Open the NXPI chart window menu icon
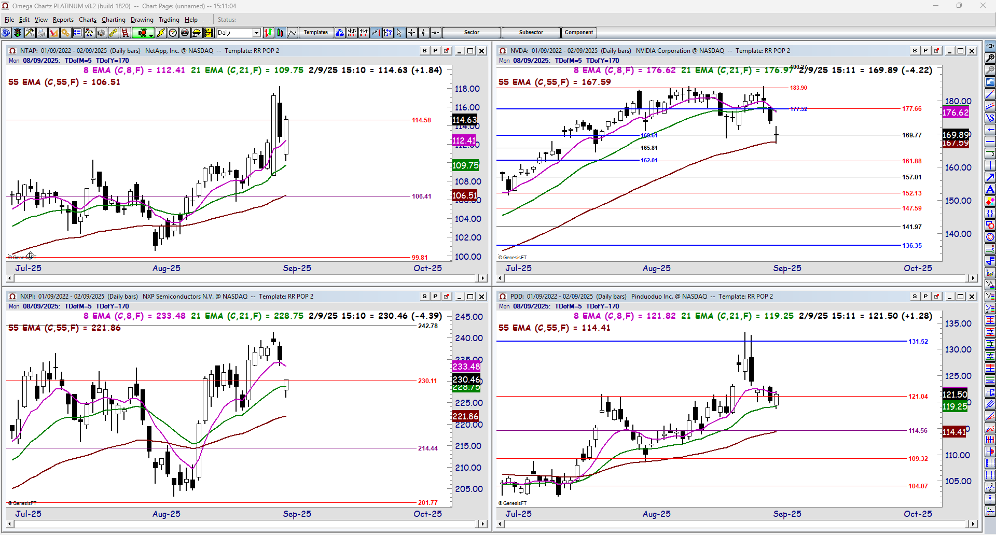This screenshot has width=996, height=535. coord(12,297)
